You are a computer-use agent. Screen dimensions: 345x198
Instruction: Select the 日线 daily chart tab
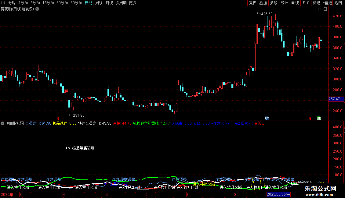(x=89, y=3)
